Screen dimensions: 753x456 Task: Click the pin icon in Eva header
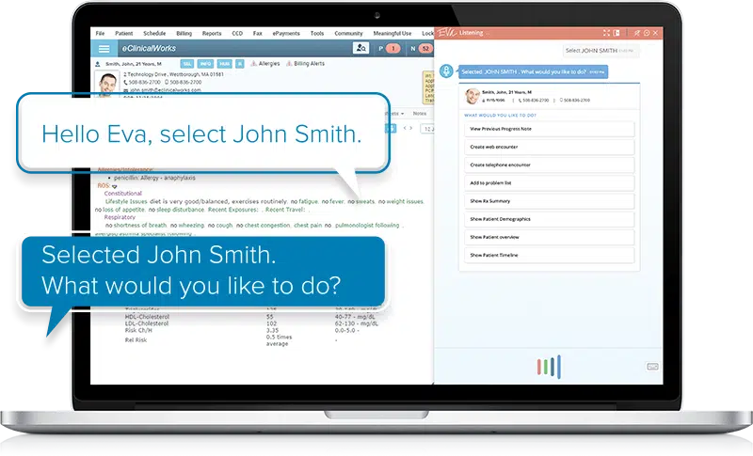(x=637, y=33)
